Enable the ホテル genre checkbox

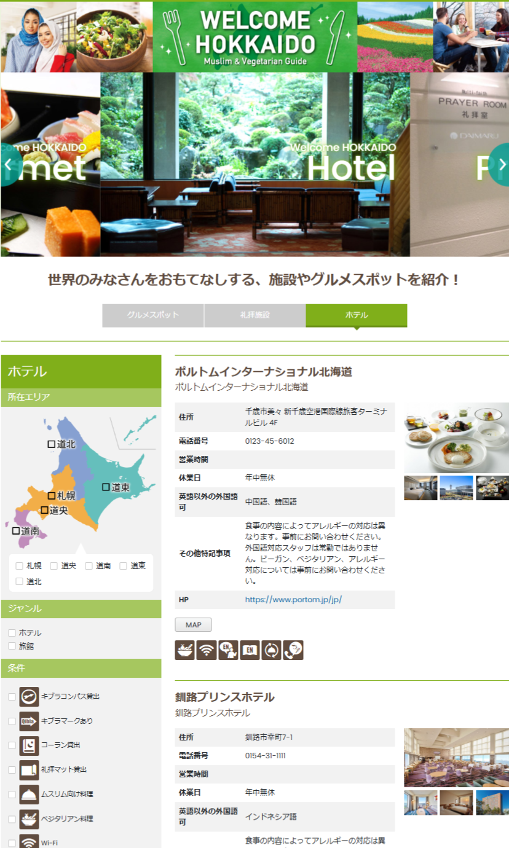pos(12,632)
